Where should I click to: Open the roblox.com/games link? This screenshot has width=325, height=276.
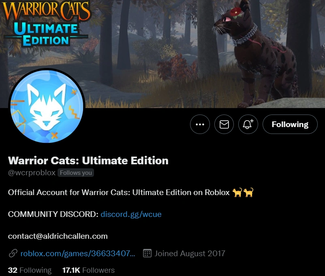click(x=78, y=253)
